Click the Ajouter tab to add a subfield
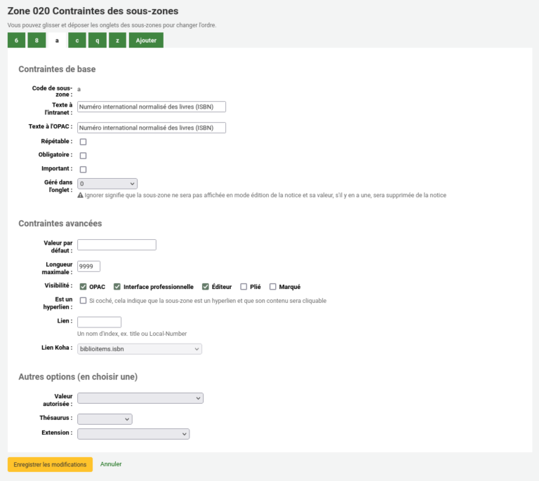Screen dimensions: 539x481 pos(146,40)
